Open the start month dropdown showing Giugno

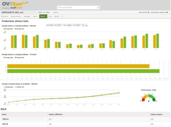52,25
